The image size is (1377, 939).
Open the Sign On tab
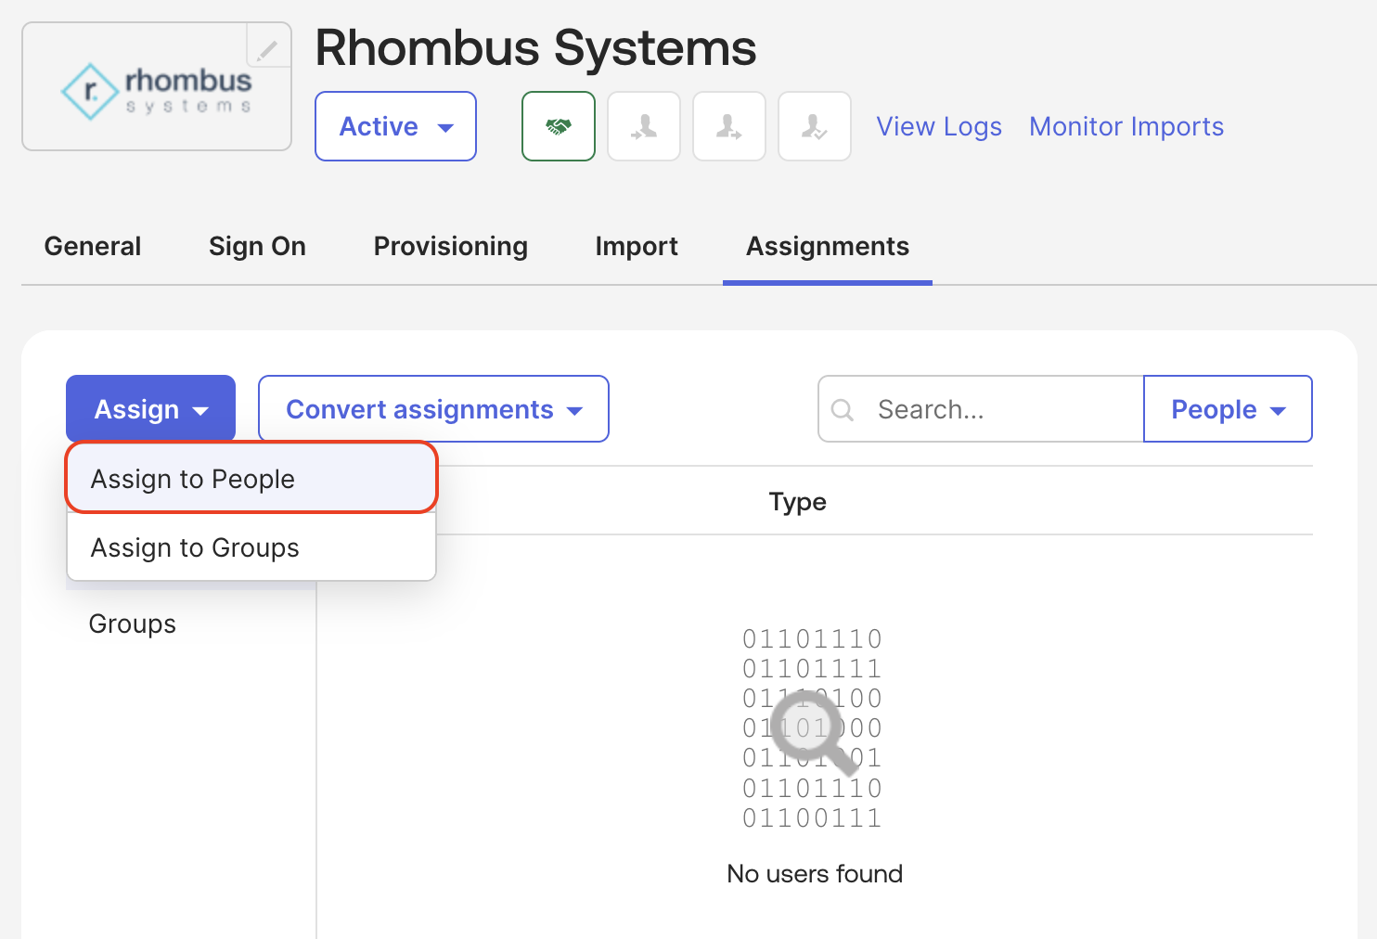click(x=257, y=246)
